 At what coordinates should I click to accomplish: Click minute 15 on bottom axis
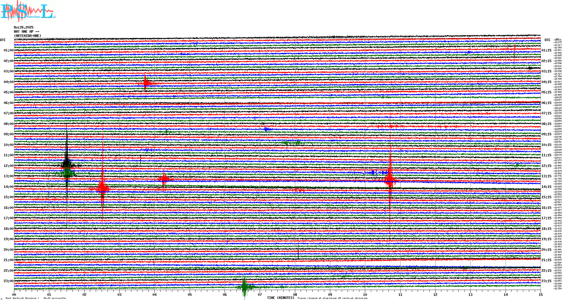540,295
